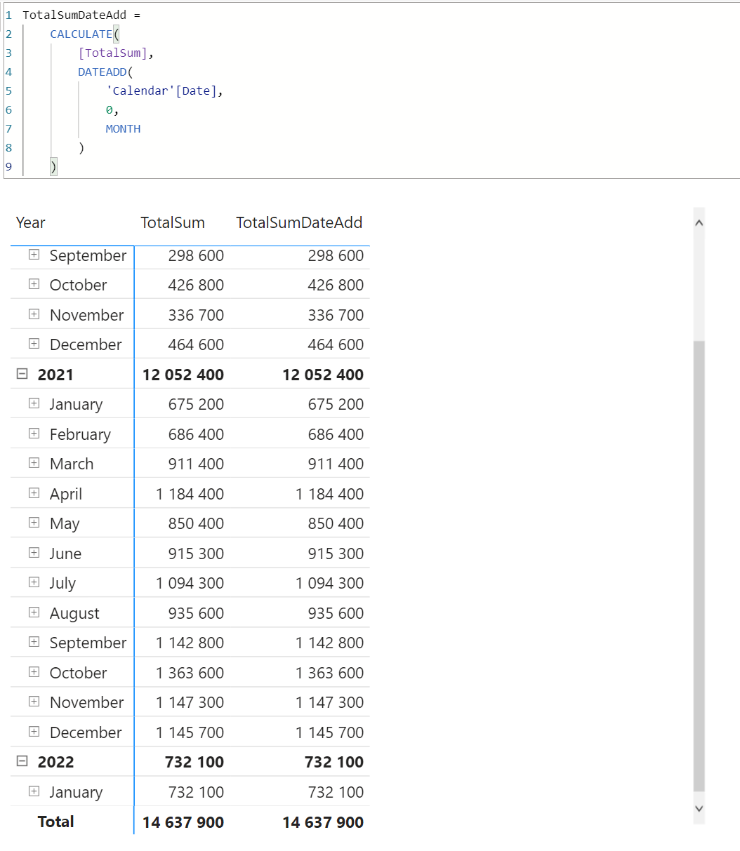Expand the November row showing 1 147 300
This screenshot has height=851, width=740.
[34, 702]
